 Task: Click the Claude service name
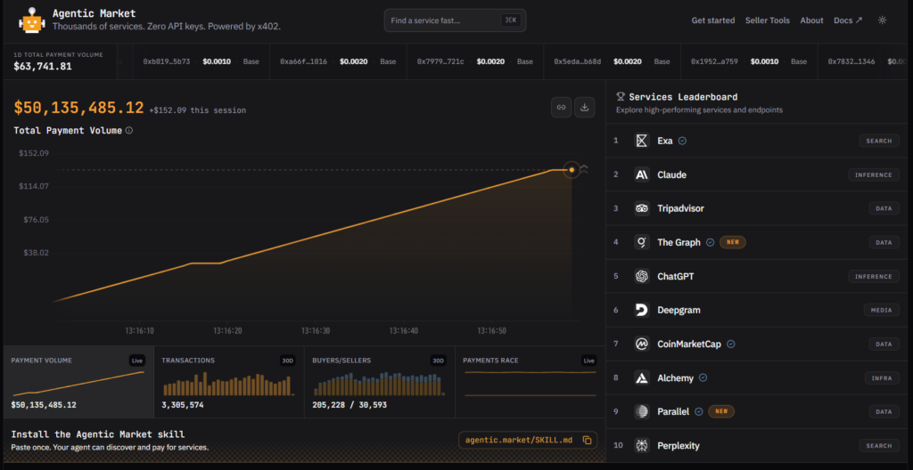(x=671, y=174)
